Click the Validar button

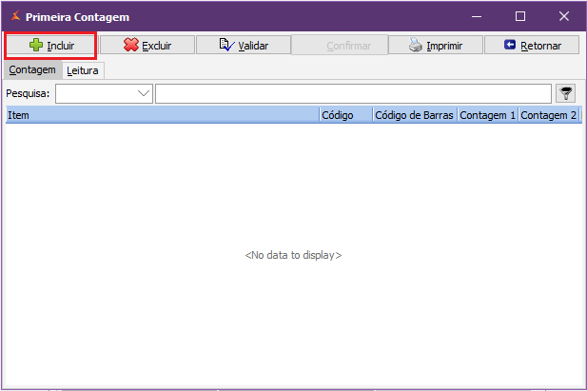(244, 46)
